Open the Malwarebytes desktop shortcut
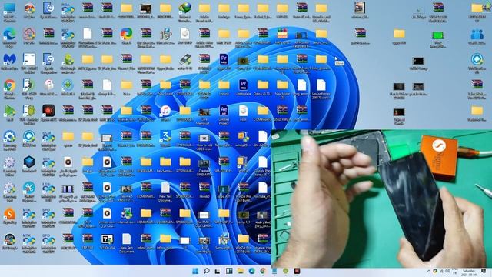The height and width of the screenshot is (277, 492). (9, 59)
